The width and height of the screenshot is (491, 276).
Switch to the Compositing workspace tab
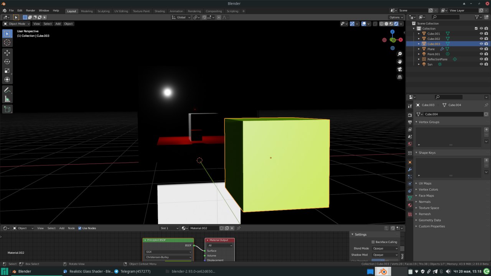pyautogui.click(x=214, y=11)
